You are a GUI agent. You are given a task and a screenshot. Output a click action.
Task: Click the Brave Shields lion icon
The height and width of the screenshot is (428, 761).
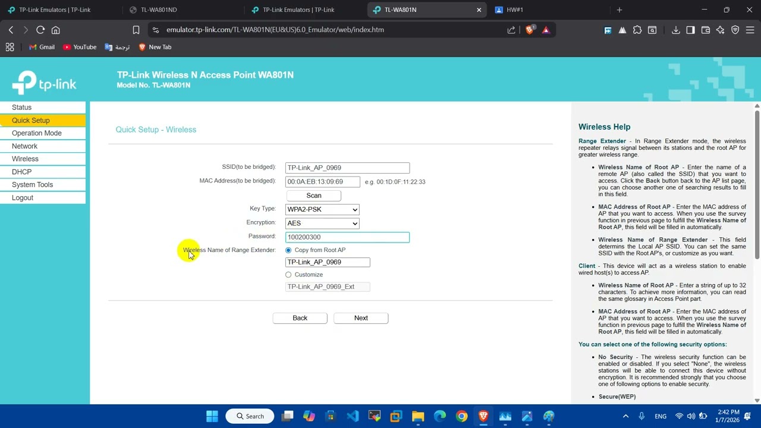click(x=530, y=30)
